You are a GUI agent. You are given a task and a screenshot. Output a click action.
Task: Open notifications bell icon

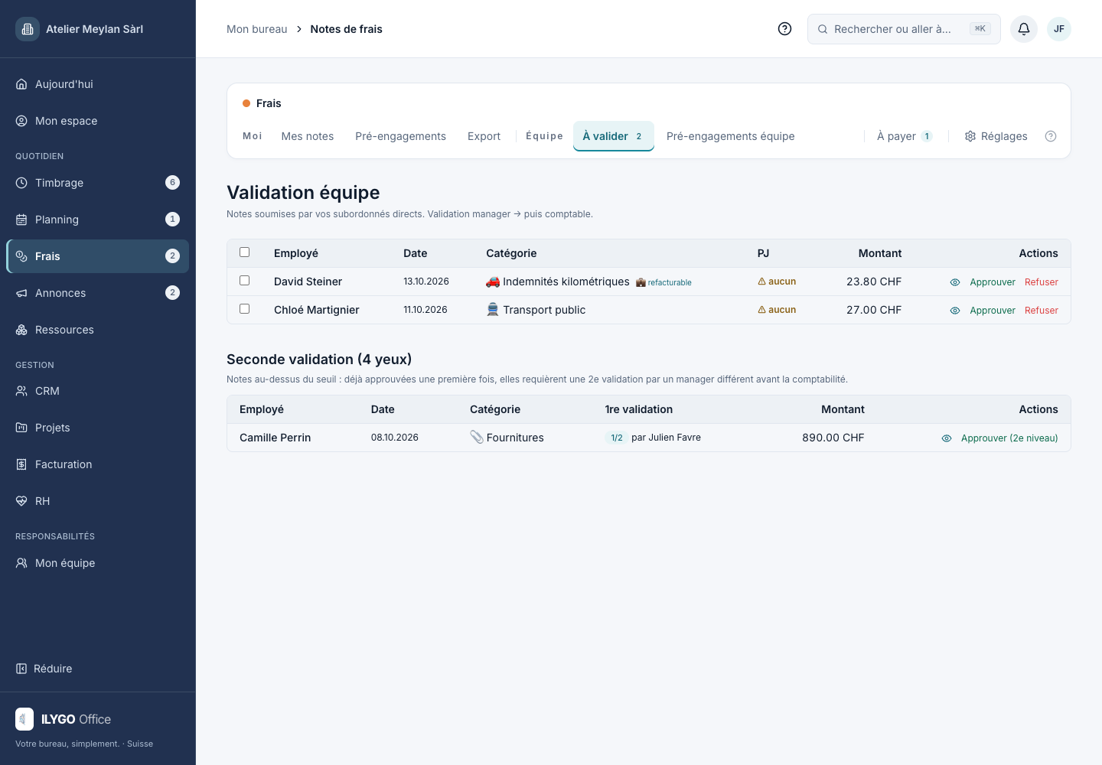(1024, 29)
